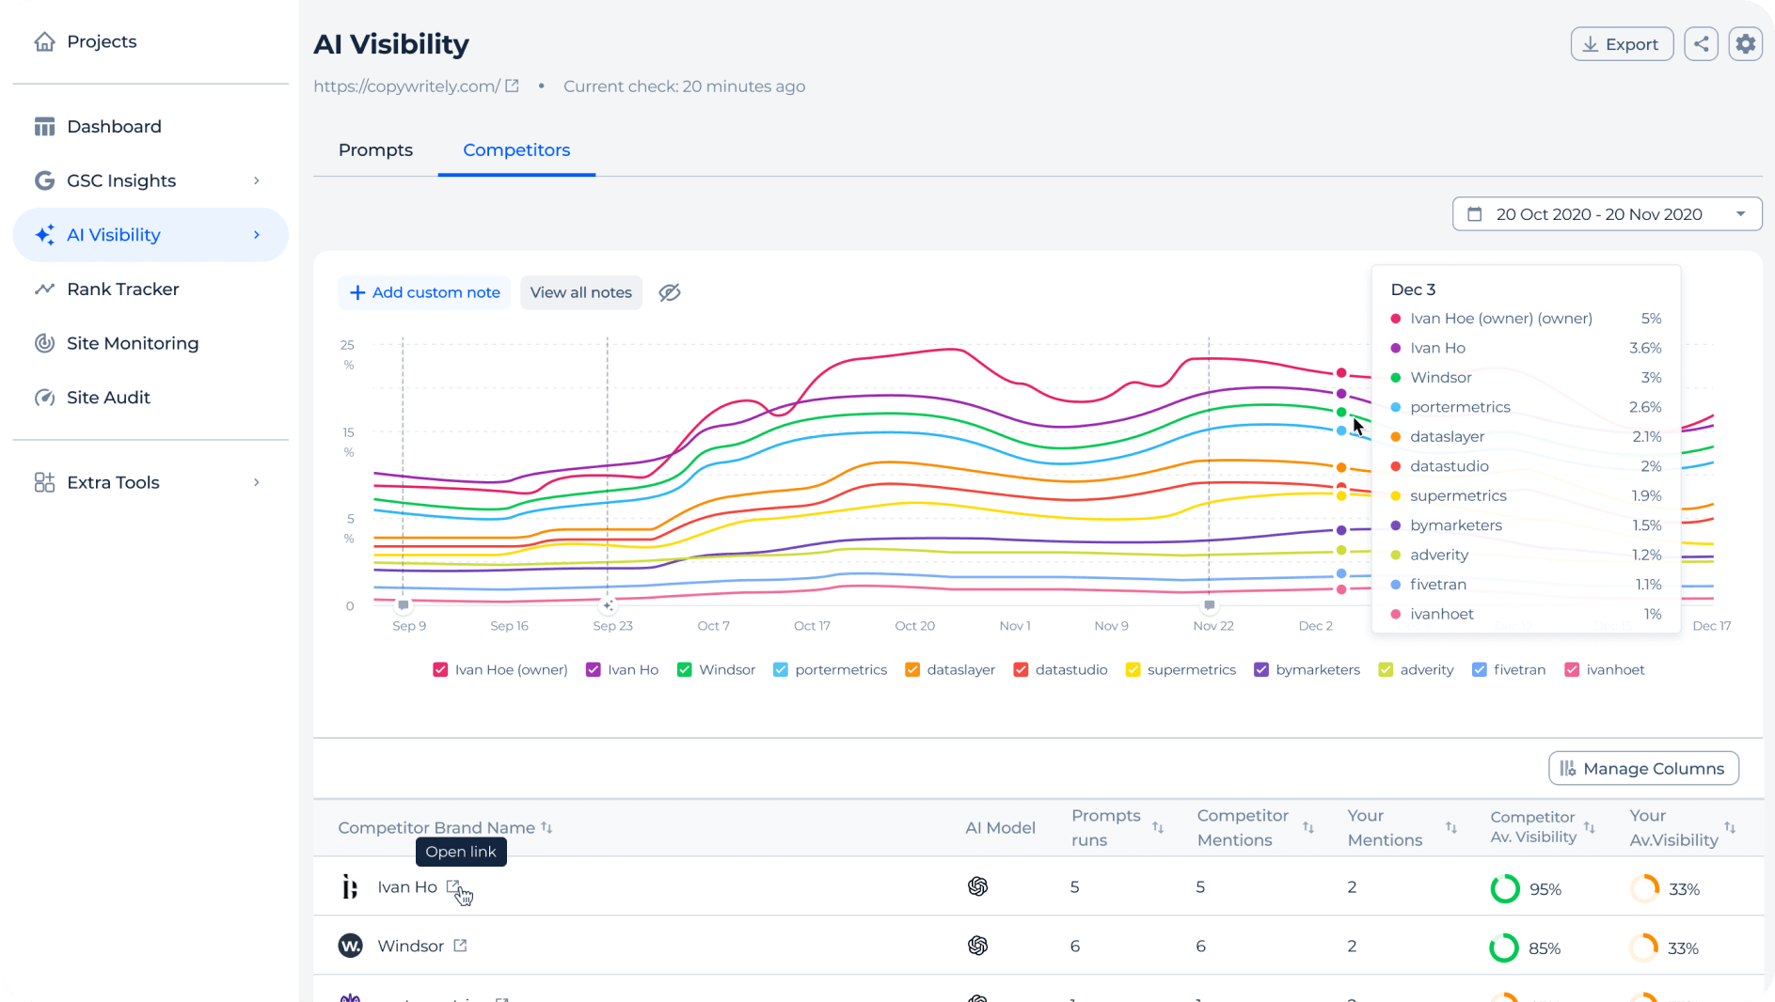Switch to the Prompts tab
This screenshot has height=1002, width=1775.
[x=375, y=149]
